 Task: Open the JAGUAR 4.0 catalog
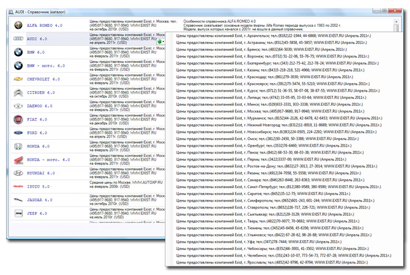click(40, 200)
